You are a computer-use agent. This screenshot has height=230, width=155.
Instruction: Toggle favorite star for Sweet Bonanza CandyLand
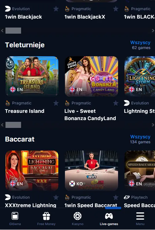pos(116,103)
